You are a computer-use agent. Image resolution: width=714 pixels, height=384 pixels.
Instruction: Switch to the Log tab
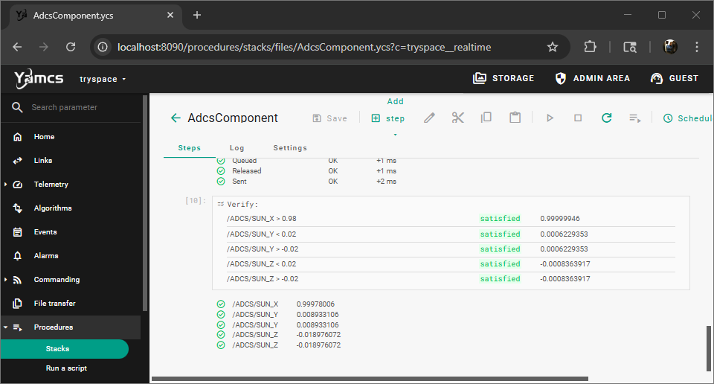(x=237, y=148)
